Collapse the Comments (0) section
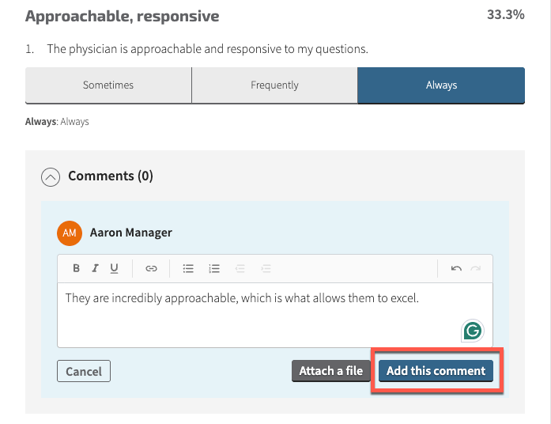551x424 pixels. [x=51, y=177]
